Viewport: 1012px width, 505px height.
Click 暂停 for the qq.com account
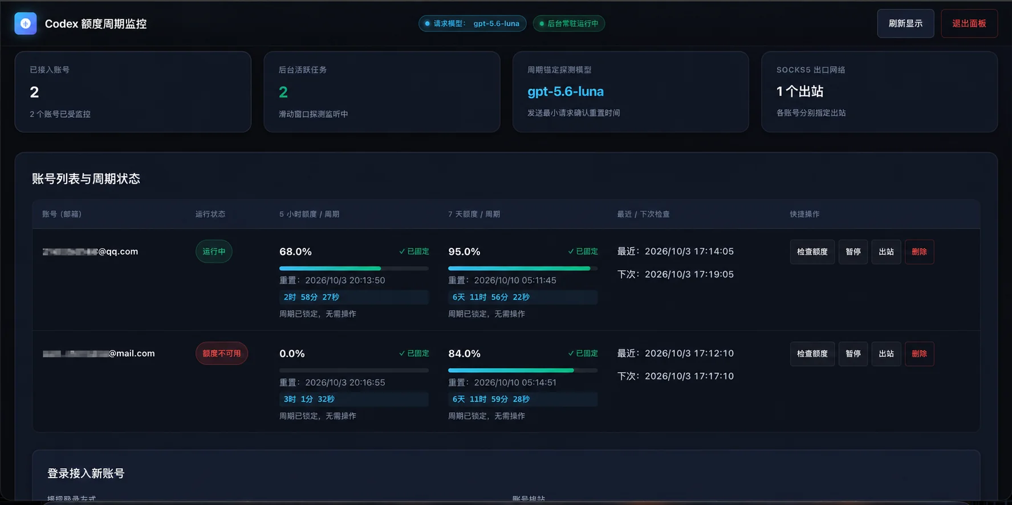click(x=853, y=251)
